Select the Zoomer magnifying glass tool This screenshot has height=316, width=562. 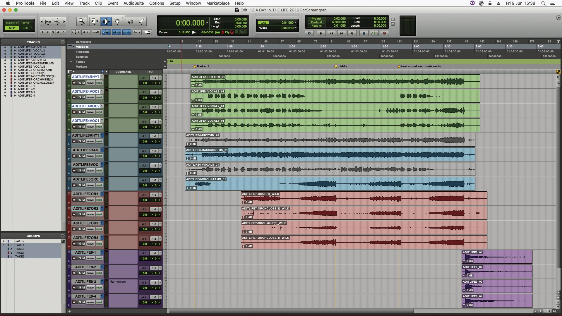[82, 21]
